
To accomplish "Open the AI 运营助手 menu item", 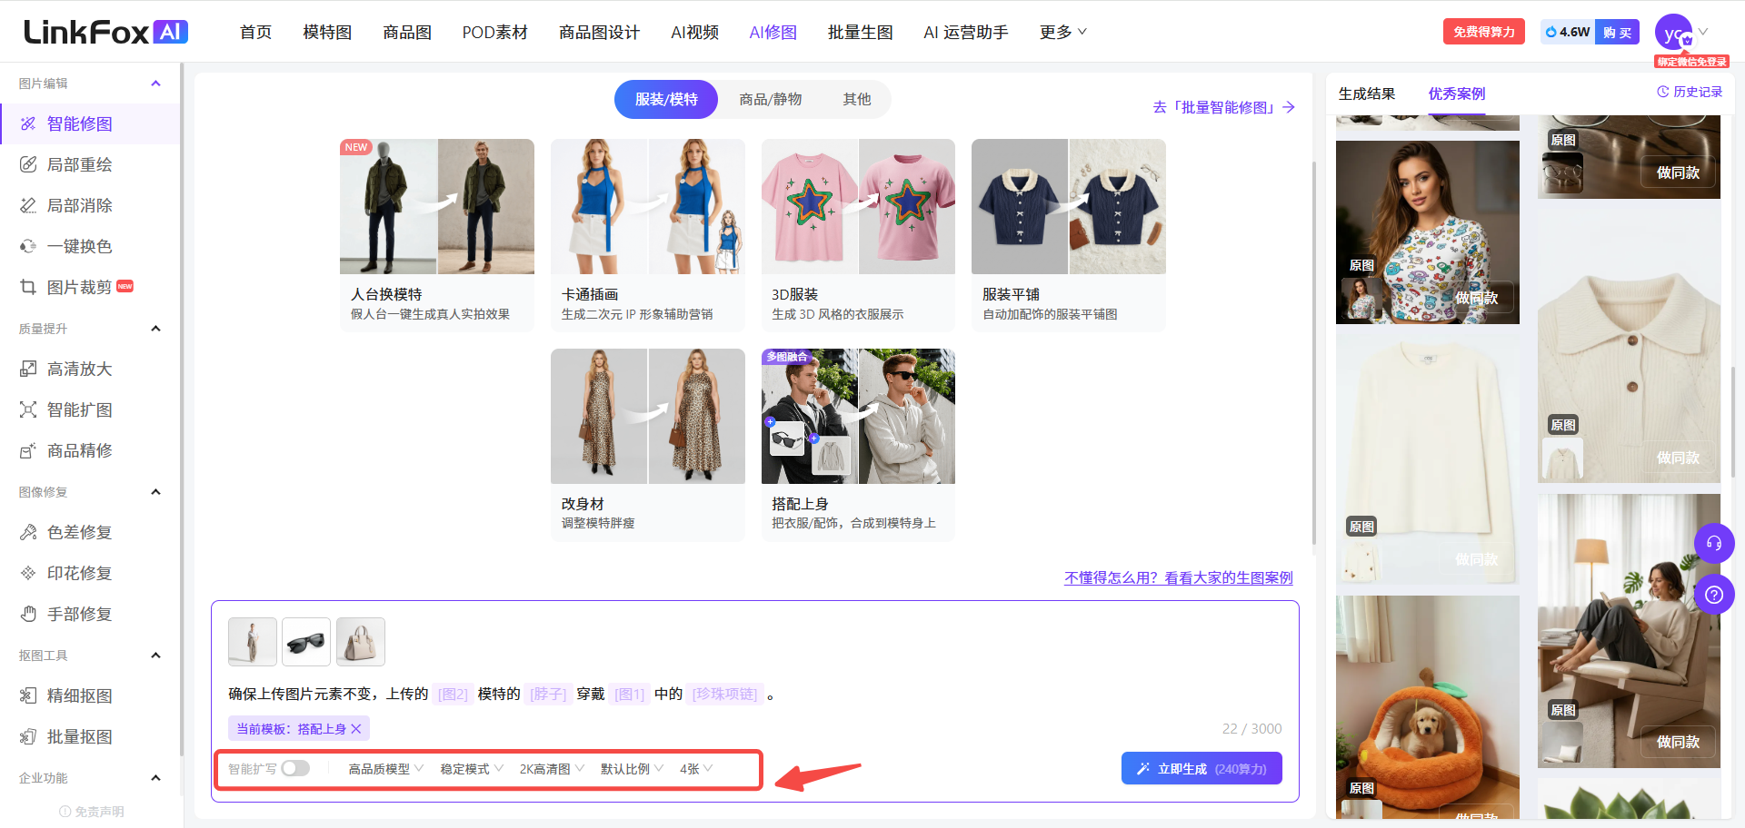I will click(x=966, y=32).
